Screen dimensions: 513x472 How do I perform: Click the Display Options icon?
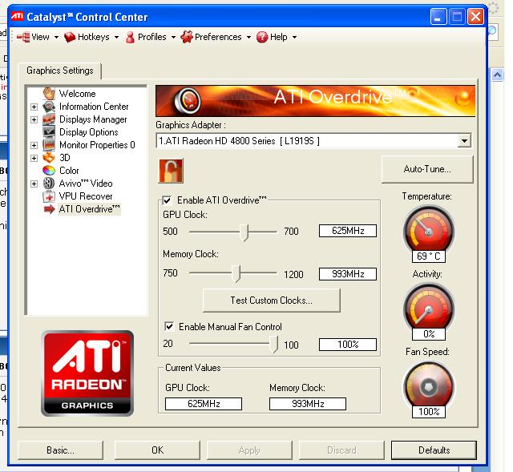(x=49, y=131)
